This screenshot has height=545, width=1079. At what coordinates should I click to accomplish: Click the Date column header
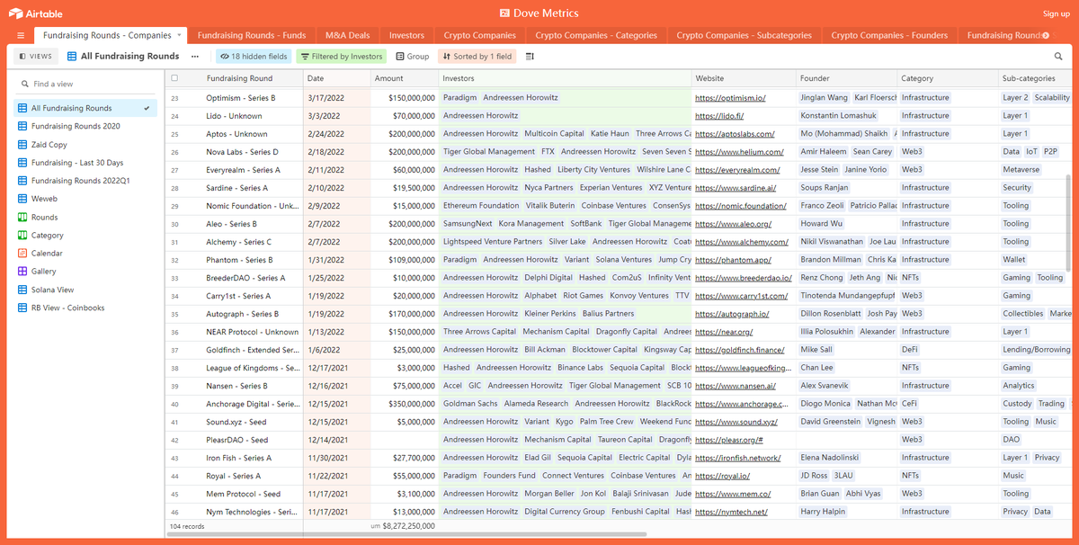[x=337, y=78]
